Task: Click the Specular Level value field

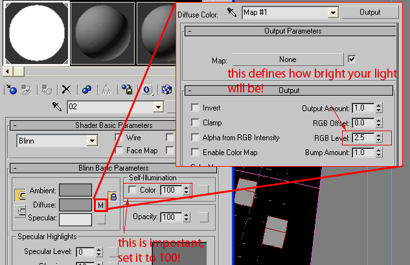Action: click(85, 252)
